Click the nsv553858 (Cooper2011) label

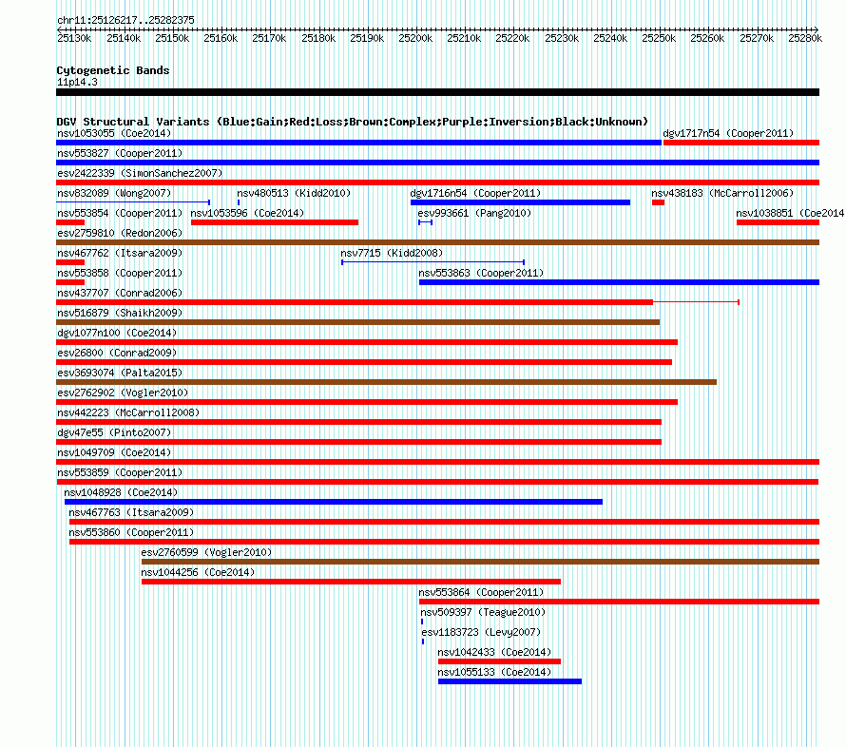(120, 273)
